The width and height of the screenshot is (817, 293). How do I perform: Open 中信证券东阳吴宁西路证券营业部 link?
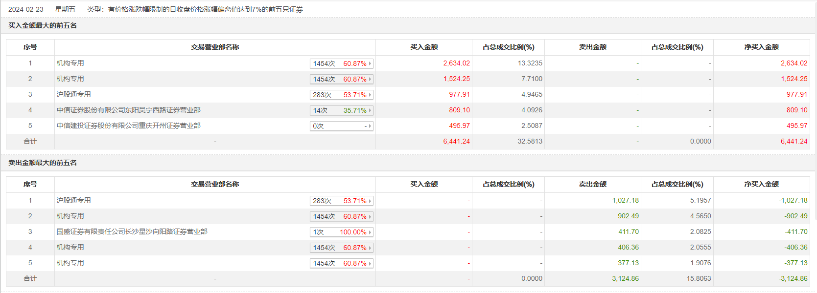(x=128, y=110)
